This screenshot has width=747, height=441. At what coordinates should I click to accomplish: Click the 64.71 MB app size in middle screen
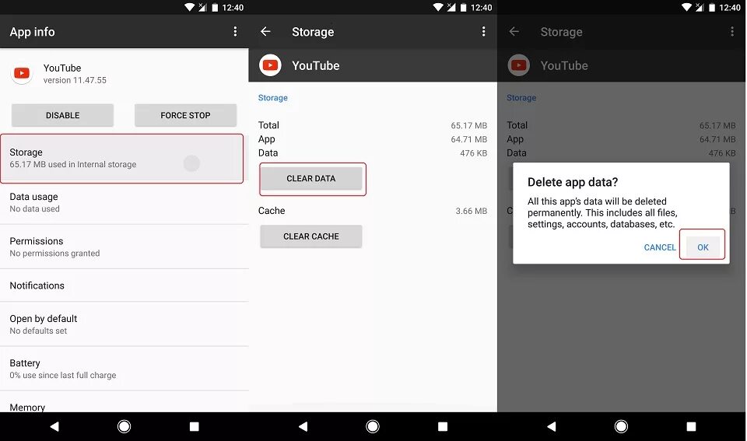468,139
